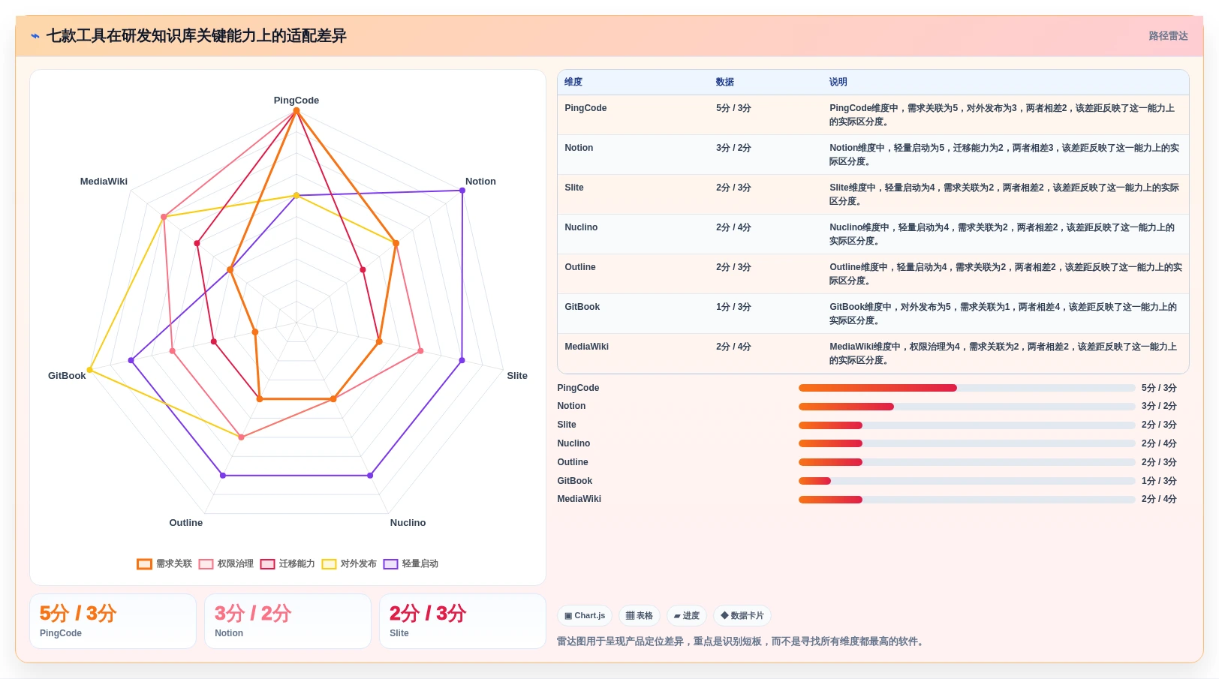Open the Notion 3分 / 2分 summary card
The width and height of the screenshot is (1219, 679).
[x=287, y=621]
